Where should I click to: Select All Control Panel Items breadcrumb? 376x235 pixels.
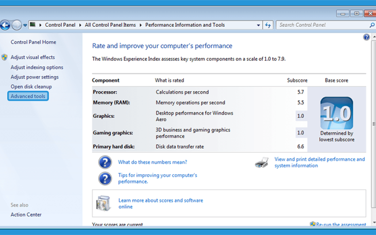click(110, 25)
